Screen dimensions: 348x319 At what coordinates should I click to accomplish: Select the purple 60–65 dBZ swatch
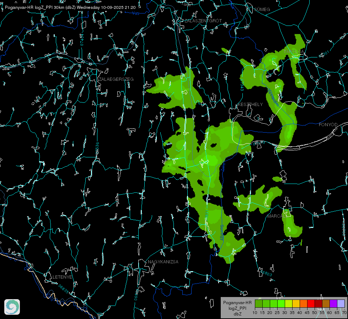(x=333, y=303)
